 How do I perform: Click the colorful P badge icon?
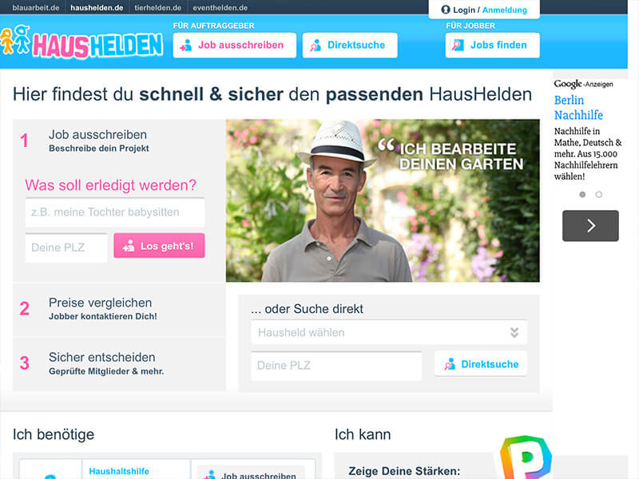coord(526,457)
